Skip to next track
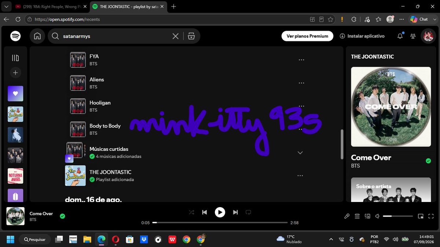440x247 pixels. point(235,212)
